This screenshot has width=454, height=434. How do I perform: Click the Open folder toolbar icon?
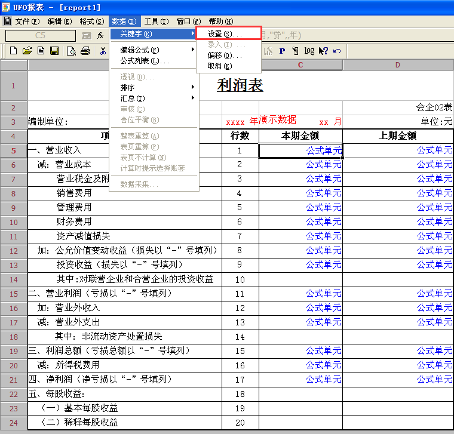point(27,51)
